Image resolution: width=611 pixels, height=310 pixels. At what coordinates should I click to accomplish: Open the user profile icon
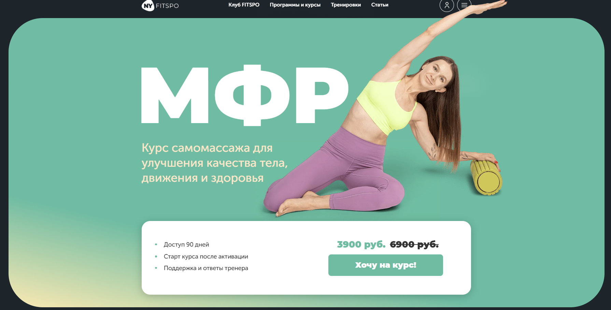[446, 5]
